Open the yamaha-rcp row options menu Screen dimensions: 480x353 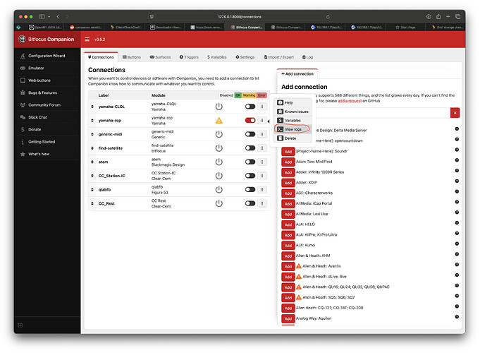262,120
